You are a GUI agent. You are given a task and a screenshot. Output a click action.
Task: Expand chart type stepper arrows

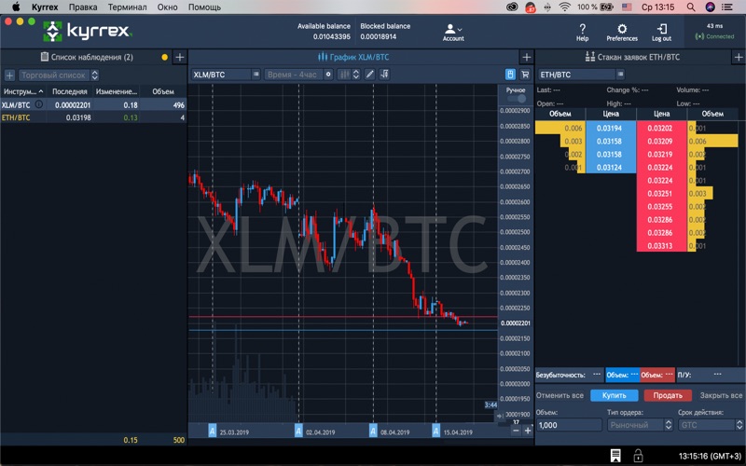(x=356, y=75)
